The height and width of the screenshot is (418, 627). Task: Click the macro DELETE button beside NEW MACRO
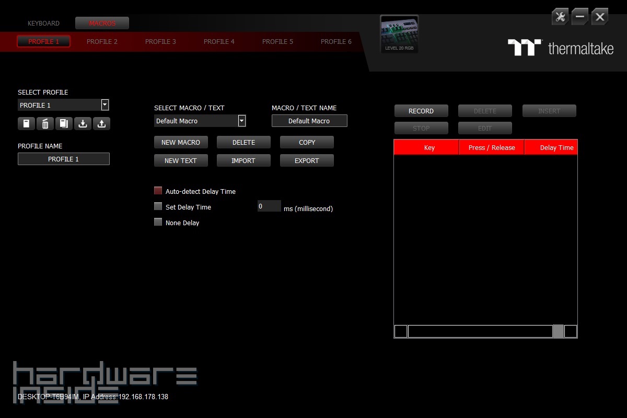[x=243, y=142]
